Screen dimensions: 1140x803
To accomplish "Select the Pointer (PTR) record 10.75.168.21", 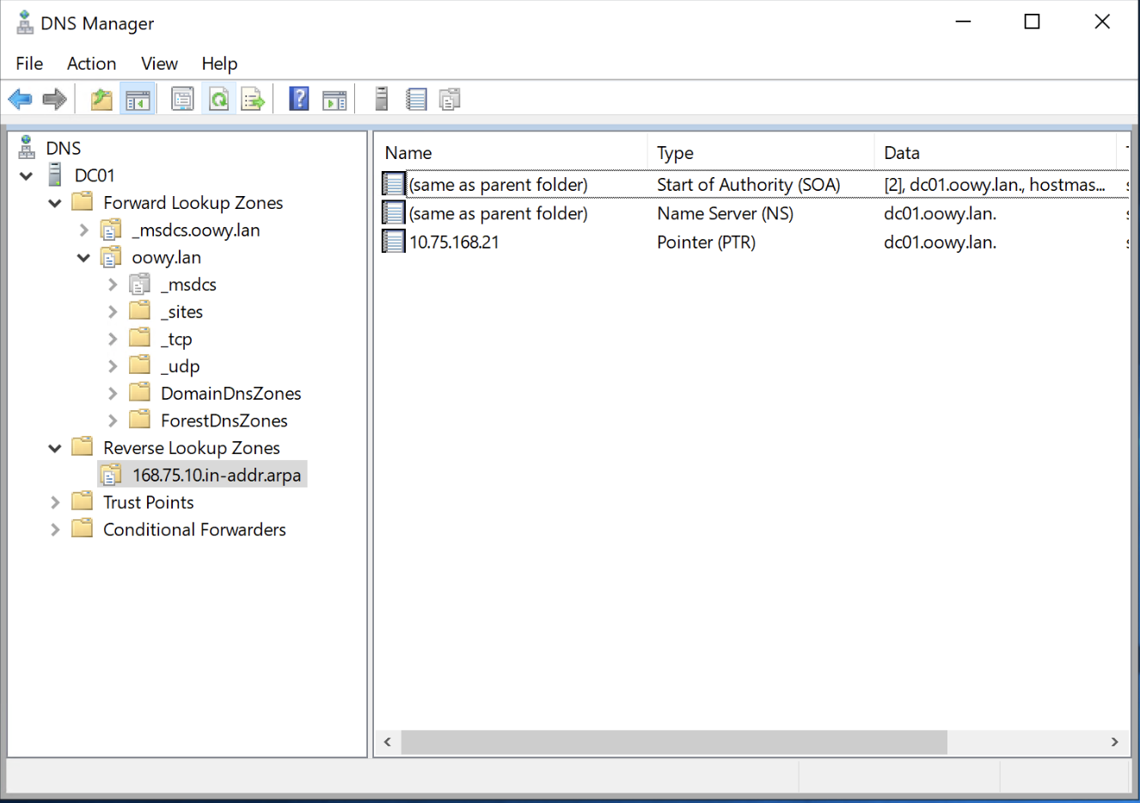I will [454, 242].
